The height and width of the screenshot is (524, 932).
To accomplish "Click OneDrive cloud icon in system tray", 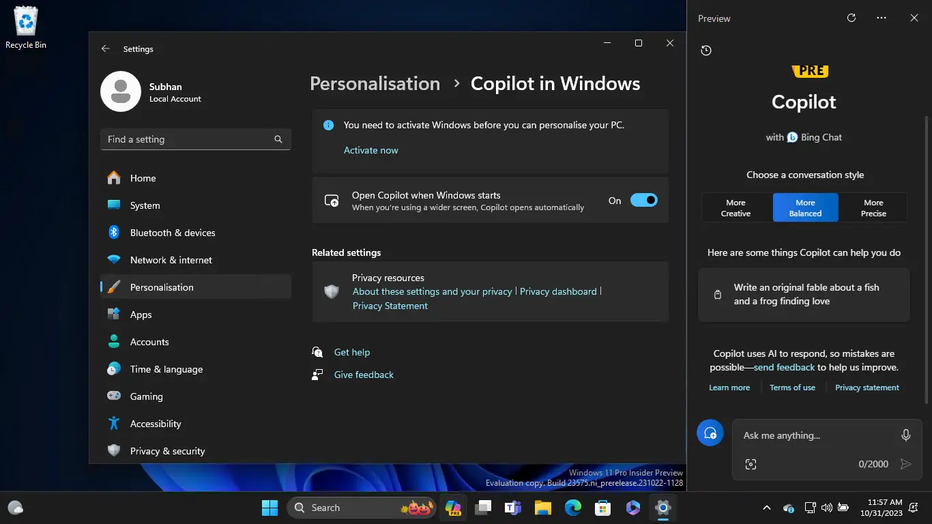I will (x=788, y=508).
